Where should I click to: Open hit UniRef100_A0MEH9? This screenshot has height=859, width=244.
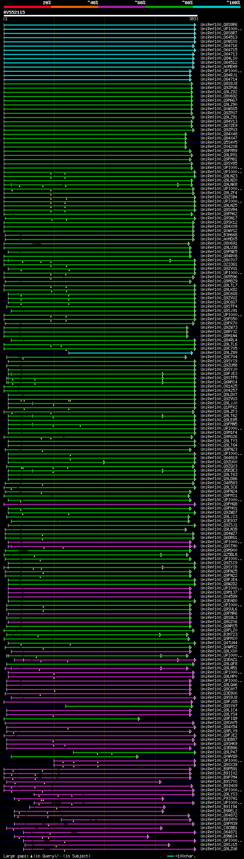(x=219, y=67)
